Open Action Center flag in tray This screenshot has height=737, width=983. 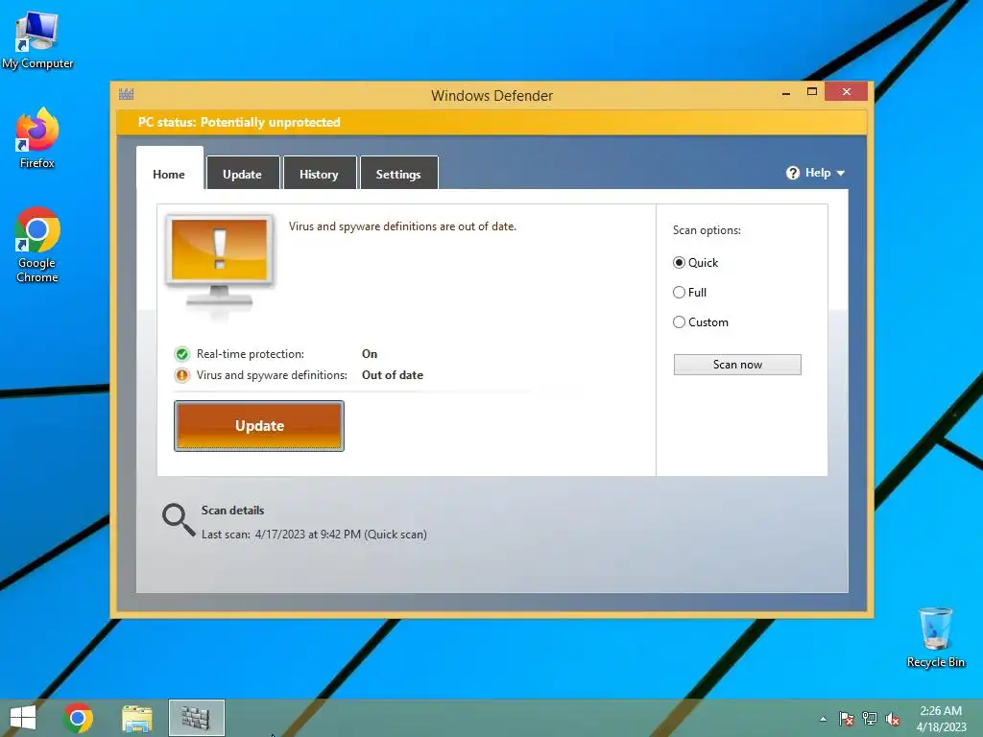[x=847, y=719]
